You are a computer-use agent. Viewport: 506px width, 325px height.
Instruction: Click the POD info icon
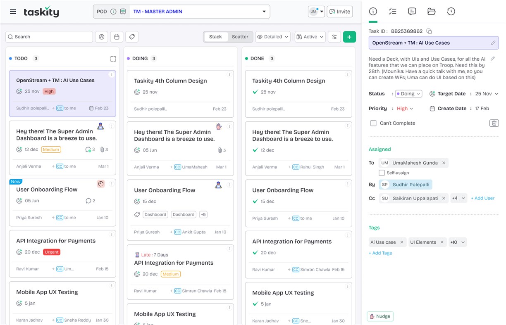[113, 12]
